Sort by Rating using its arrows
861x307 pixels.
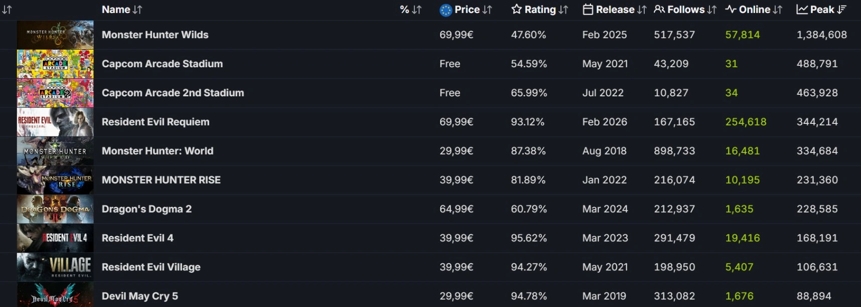click(563, 10)
